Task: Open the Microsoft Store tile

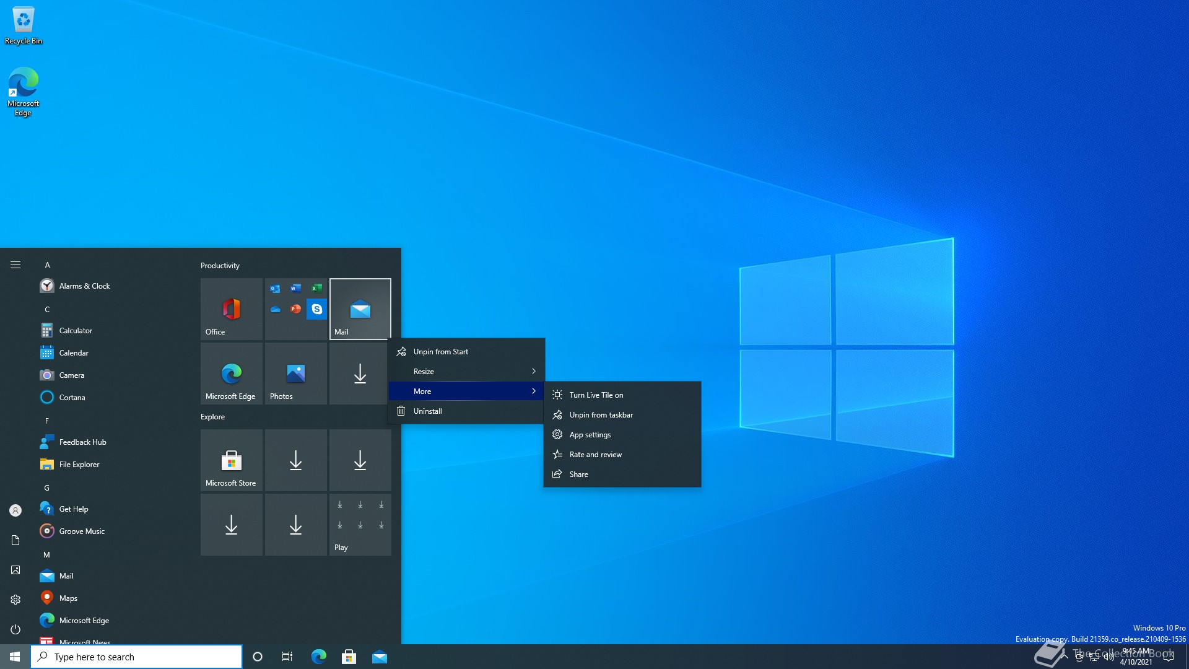Action: [232, 460]
